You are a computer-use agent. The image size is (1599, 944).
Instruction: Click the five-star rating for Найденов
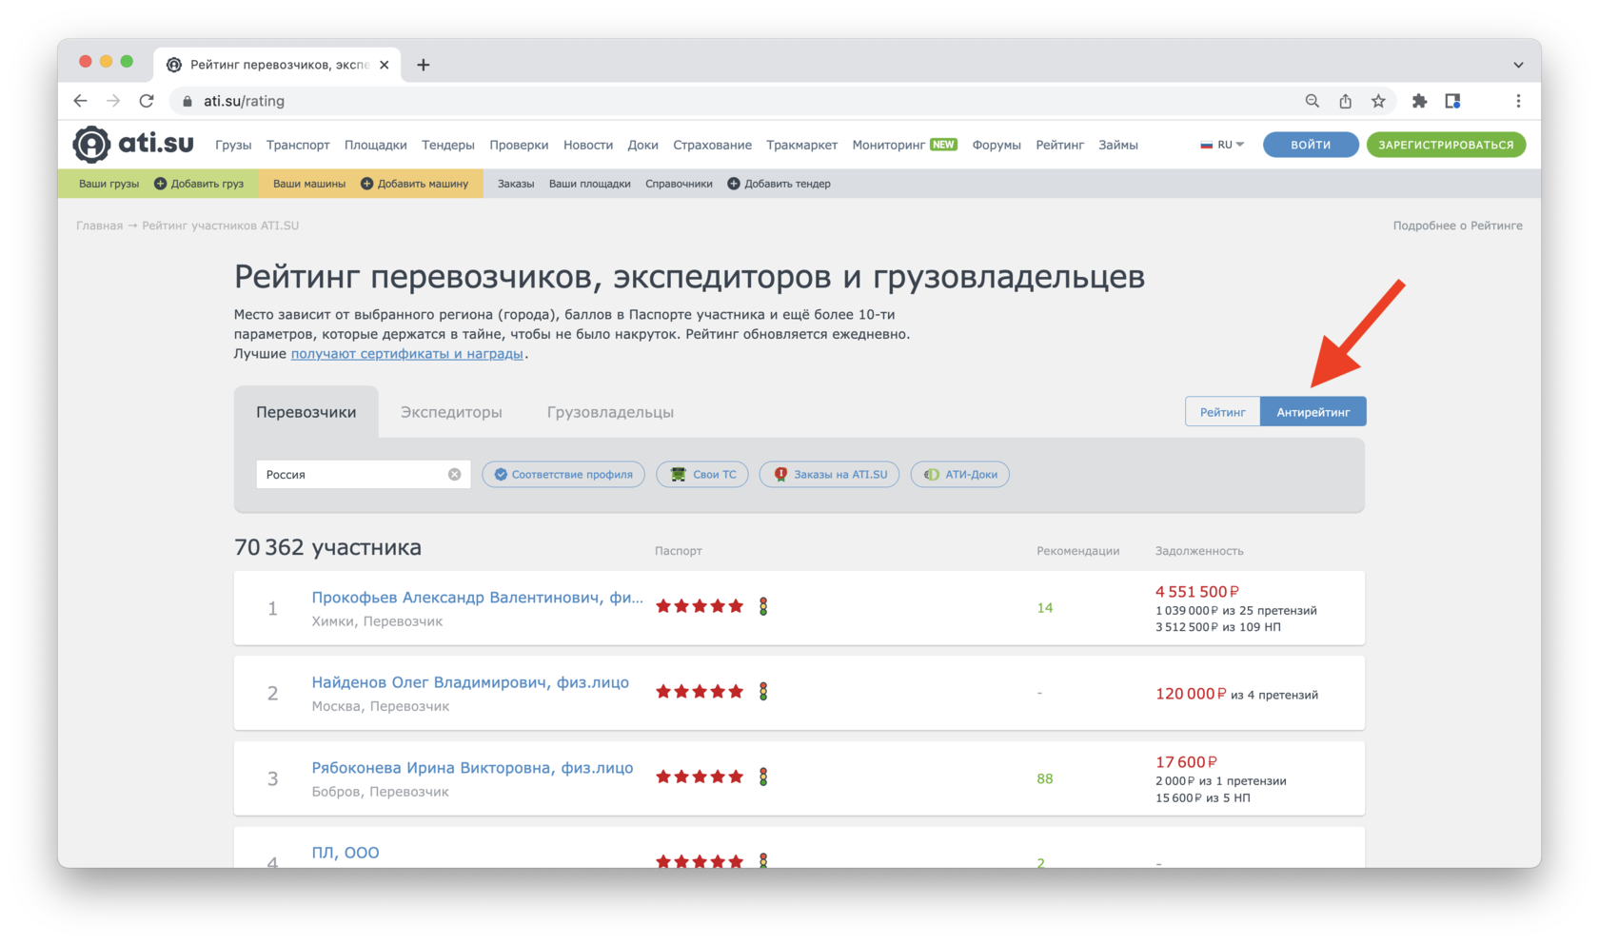[x=700, y=692]
